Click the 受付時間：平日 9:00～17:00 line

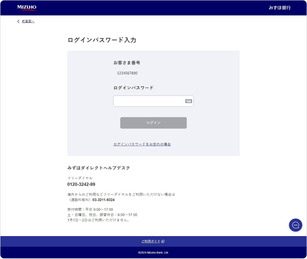[90, 209]
